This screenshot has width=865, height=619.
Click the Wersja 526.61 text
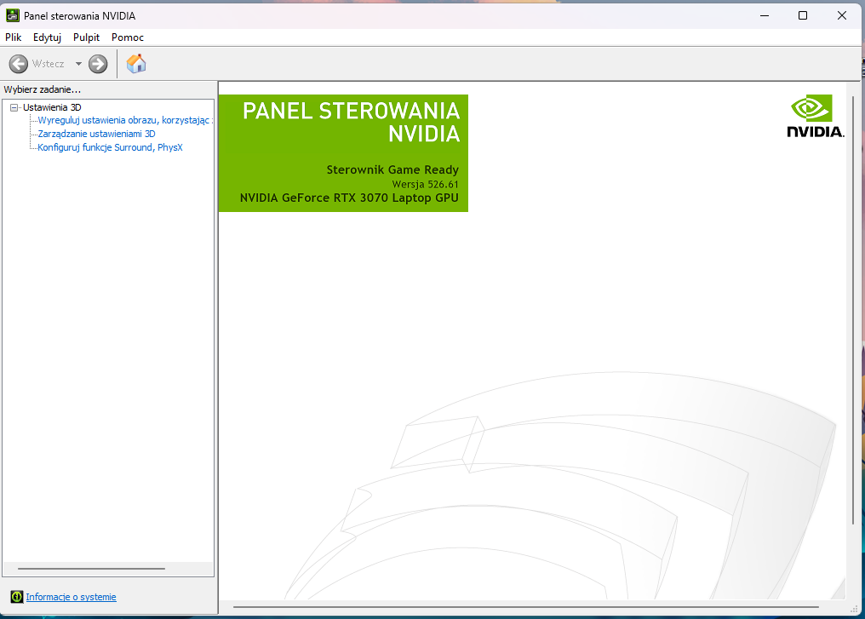pyautogui.click(x=426, y=184)
